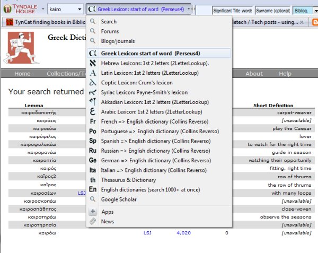
Task: Select Blogs/journals in the engine menu
Action: 159,41
